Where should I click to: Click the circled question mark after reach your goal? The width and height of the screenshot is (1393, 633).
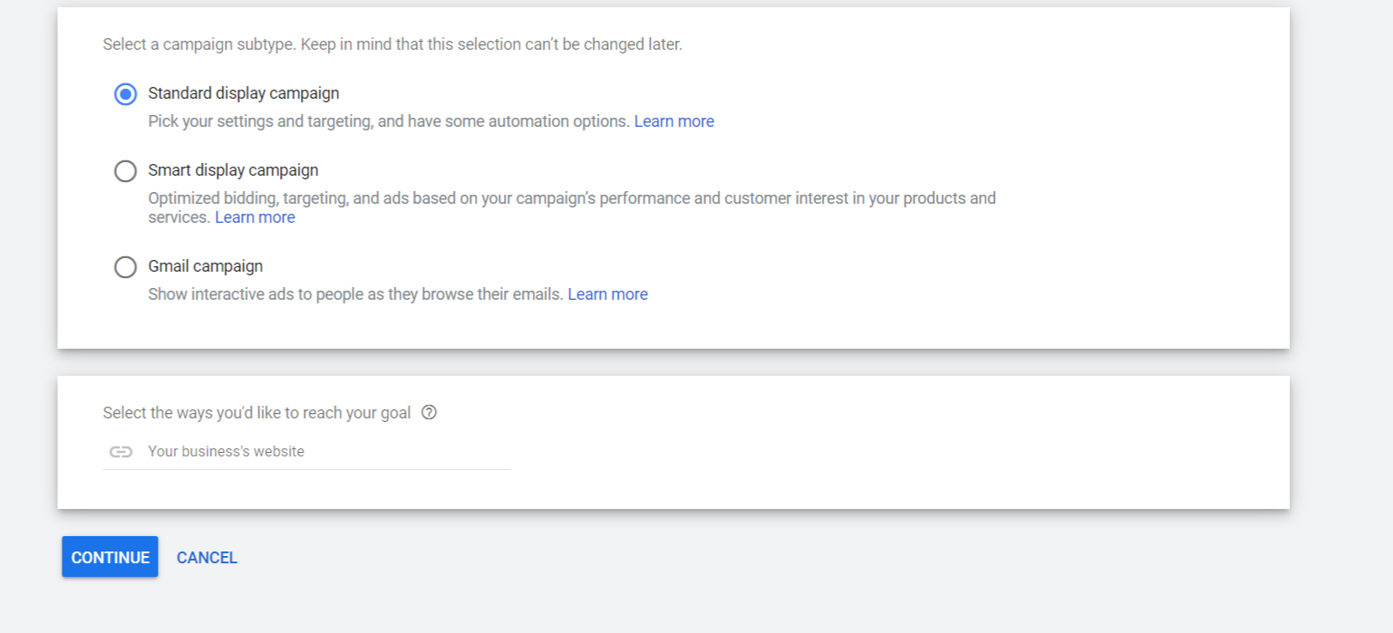[429, 412]
